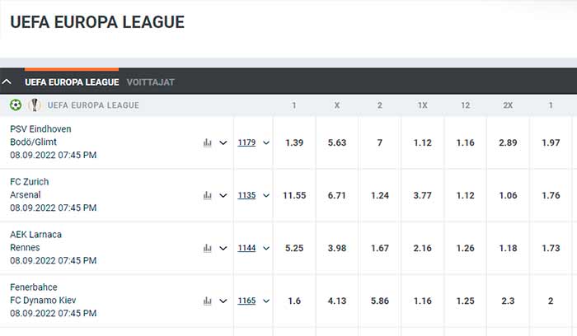Select 2X odds 2.3 for Fenerbahce match
Image resolution: width=577 pixels, height=336 pixels.
click(508, 301)
